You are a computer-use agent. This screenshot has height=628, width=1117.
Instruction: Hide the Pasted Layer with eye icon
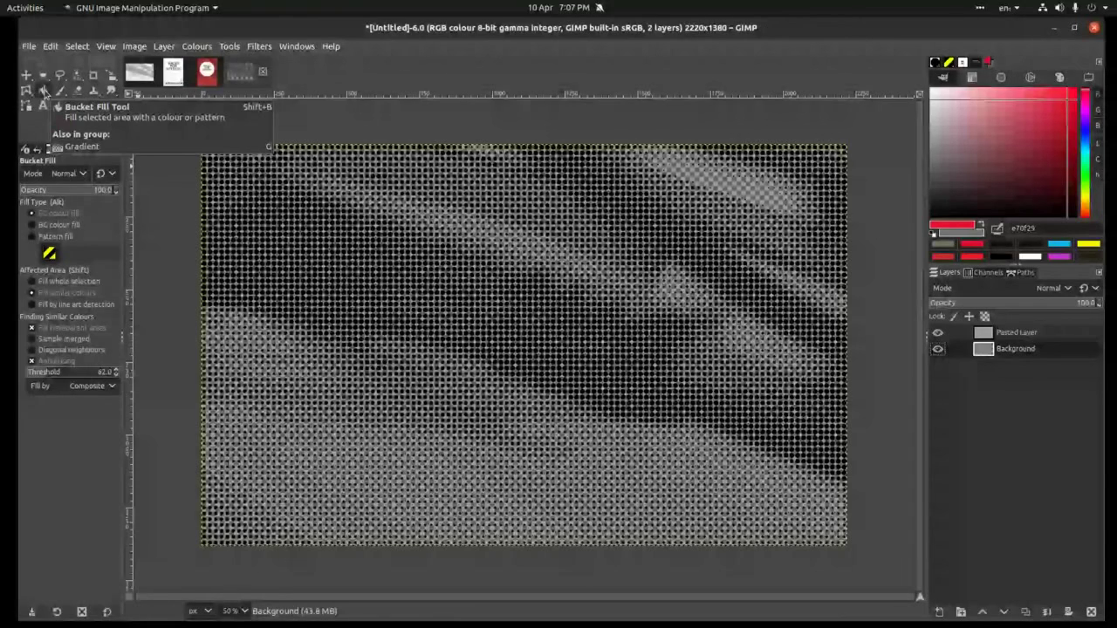938,332
